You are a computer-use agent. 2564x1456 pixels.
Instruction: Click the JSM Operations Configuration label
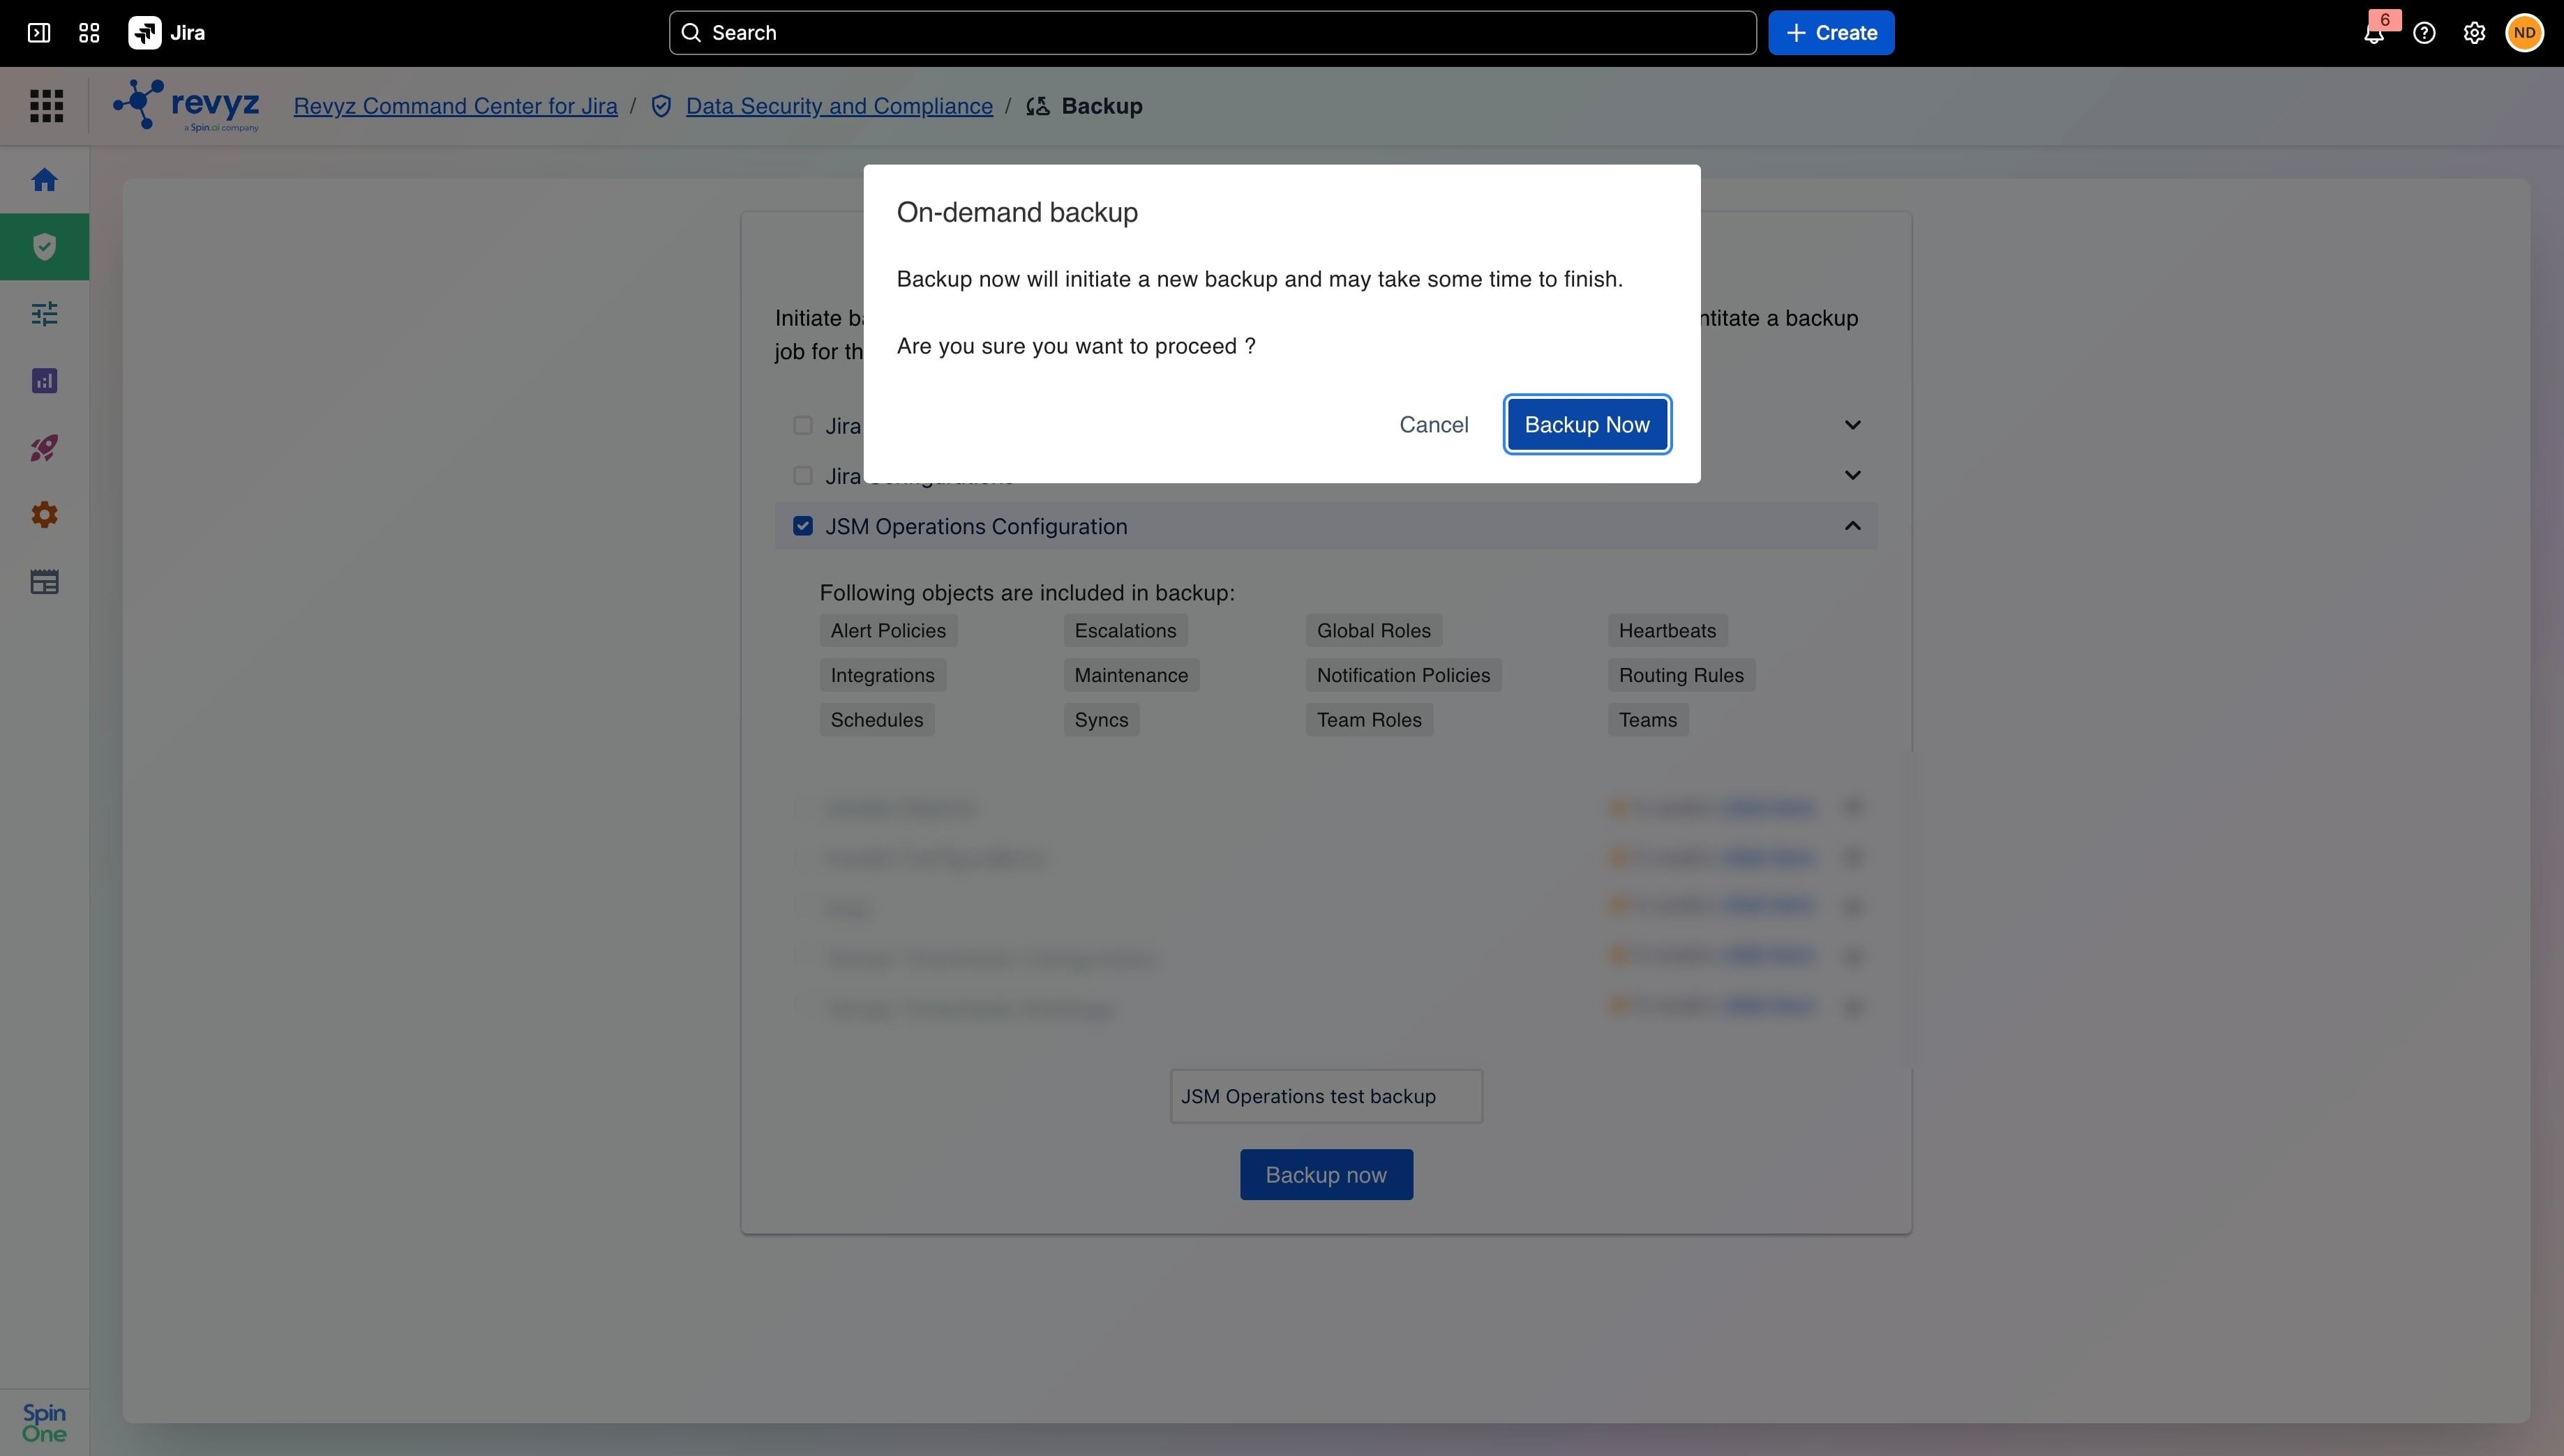976,527
